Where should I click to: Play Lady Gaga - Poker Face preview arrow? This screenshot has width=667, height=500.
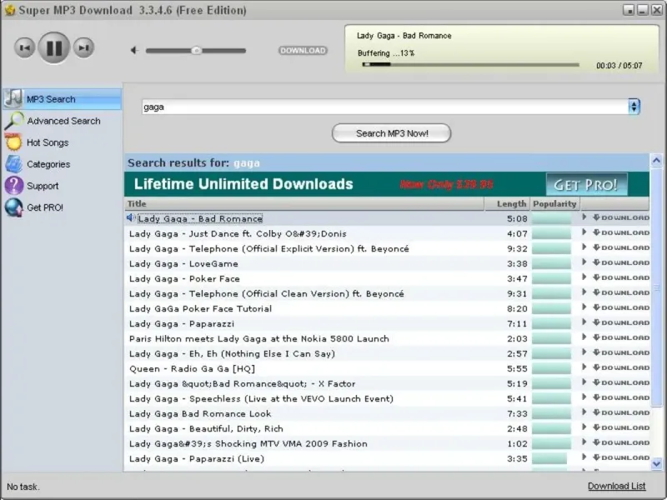click(584, 277)
